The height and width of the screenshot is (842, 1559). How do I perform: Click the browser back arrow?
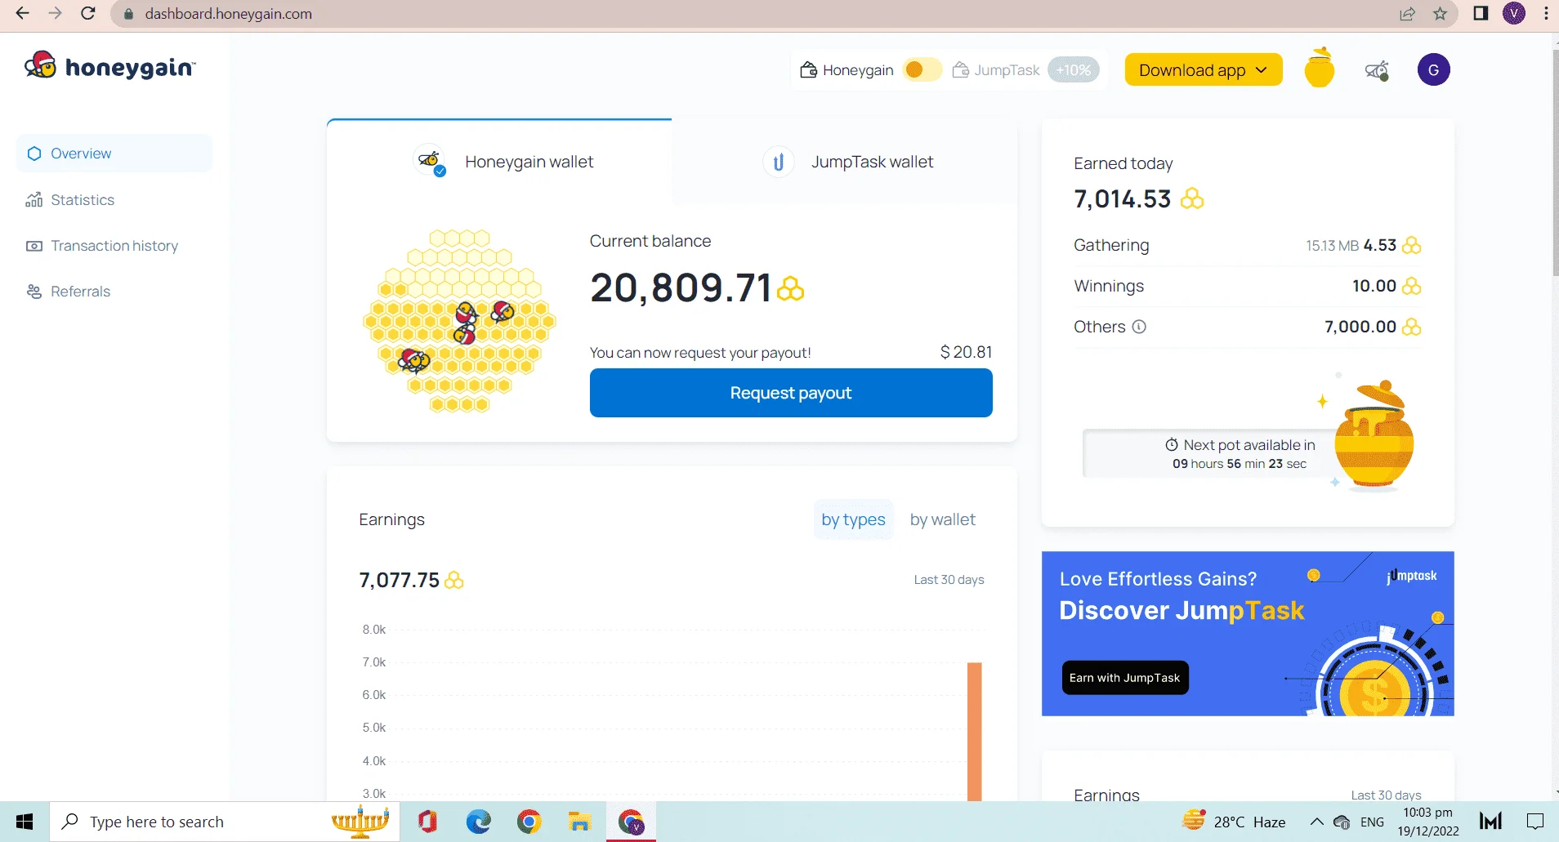pos(22,14)
